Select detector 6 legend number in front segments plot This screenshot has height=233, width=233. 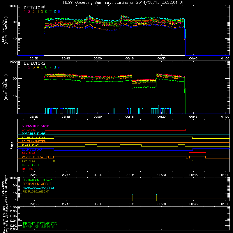click(46, 12)
